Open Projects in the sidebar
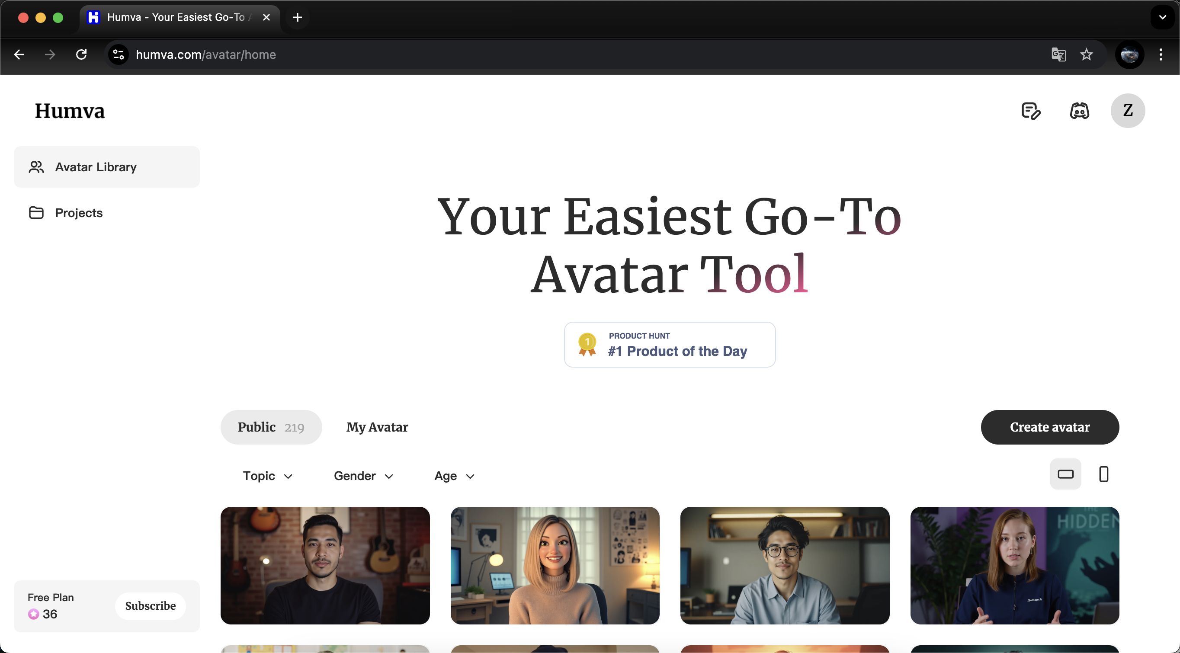Screen dimensions: 1180x653 click(78, 213)
